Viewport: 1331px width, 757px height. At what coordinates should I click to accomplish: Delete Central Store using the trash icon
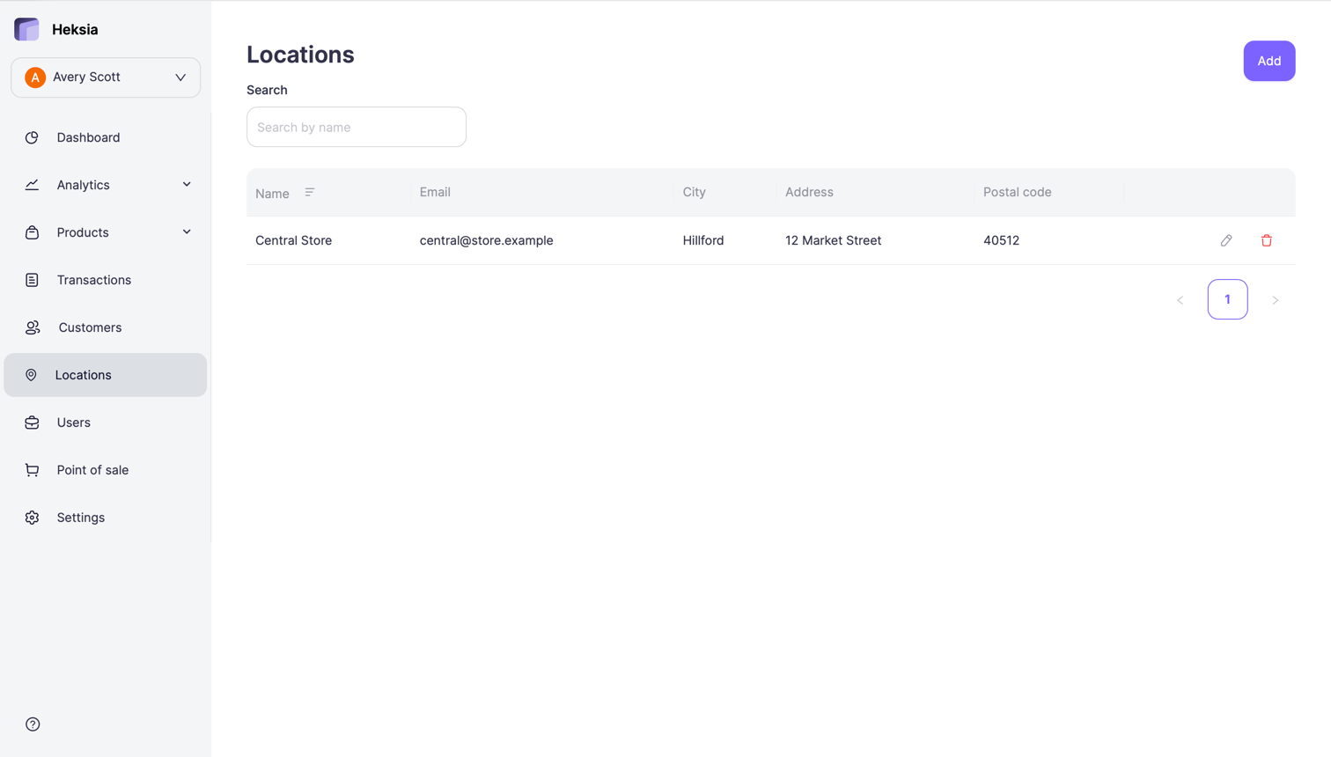point(1266,240)
